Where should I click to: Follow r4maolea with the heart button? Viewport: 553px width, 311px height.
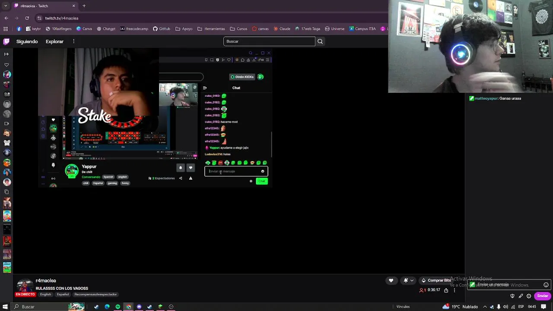[391, 280]
